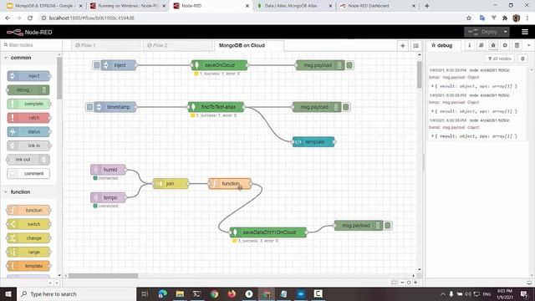Select the link out palette node
The image size is (535, 301).
tap(28, 160)
